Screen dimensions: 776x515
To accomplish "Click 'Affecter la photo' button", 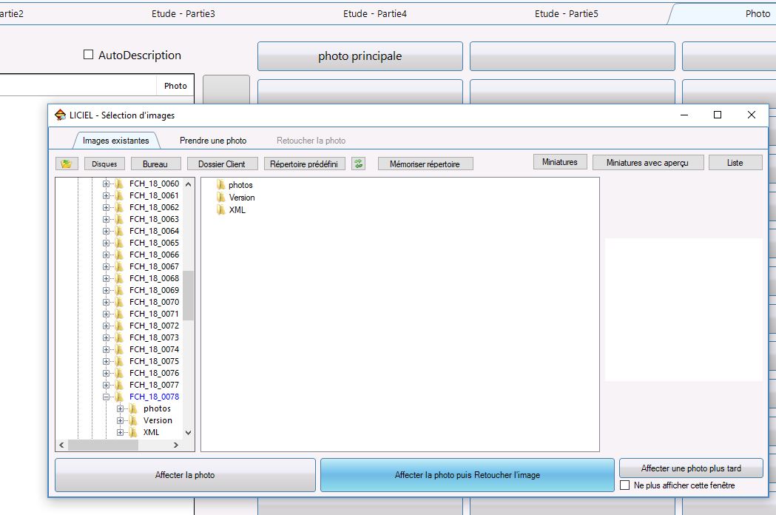I will [185, 475].
